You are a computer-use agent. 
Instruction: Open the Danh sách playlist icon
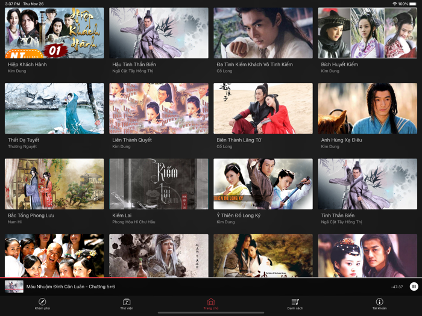click(295, 302)
